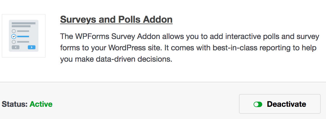Deactivate the Surveys and Polls addon

click(x=280, y=104)
